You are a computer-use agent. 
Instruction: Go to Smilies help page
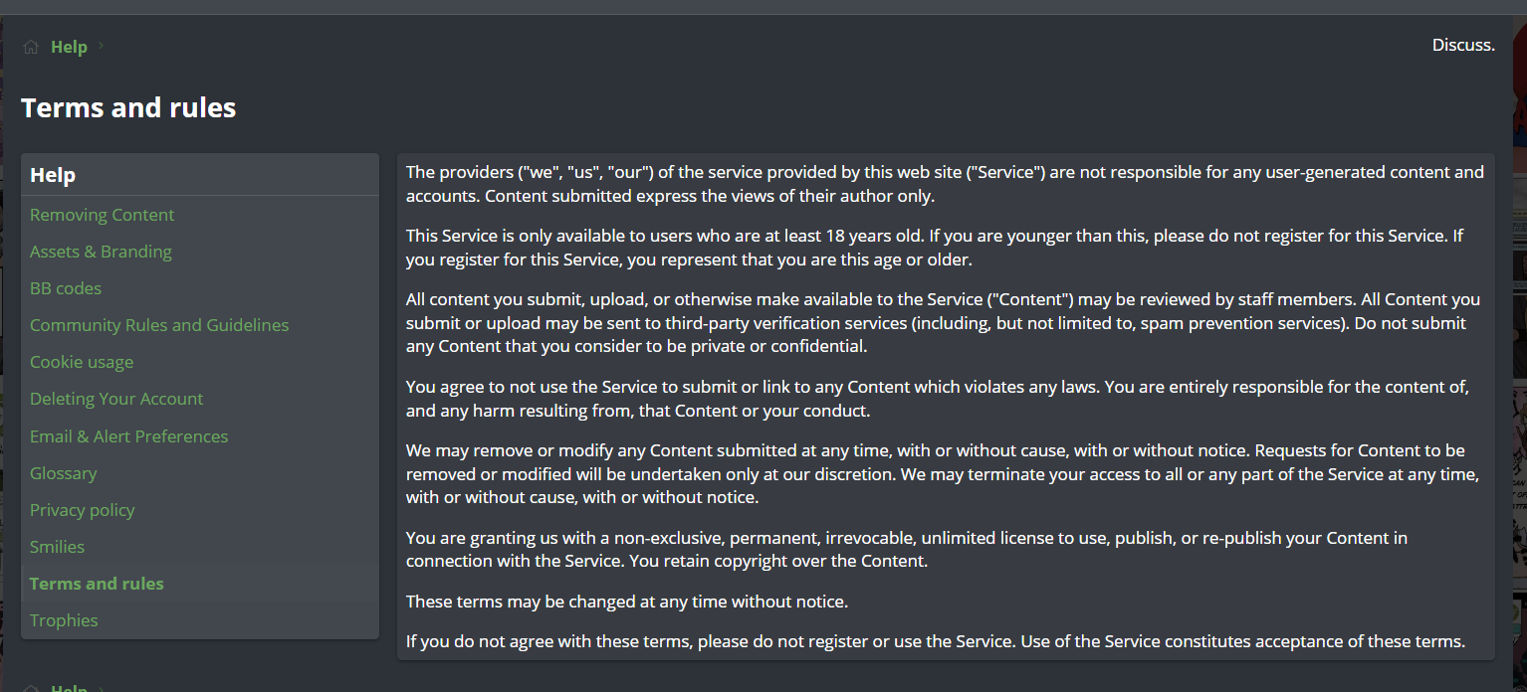pos(57,547)
